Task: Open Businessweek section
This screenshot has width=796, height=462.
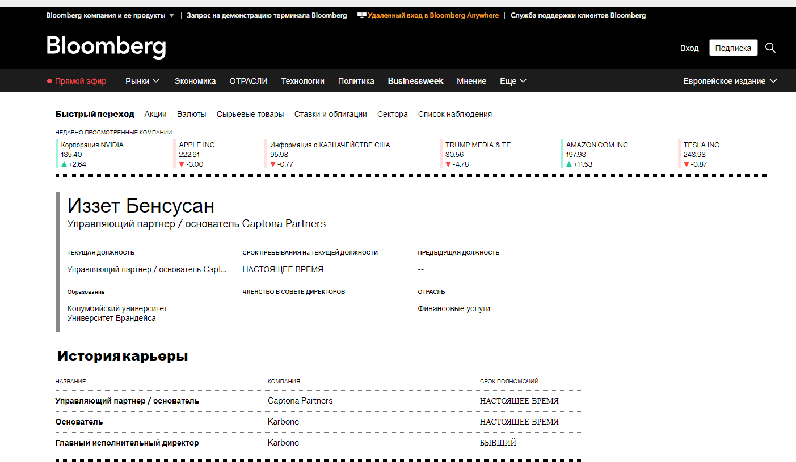Action: (416, 81)
